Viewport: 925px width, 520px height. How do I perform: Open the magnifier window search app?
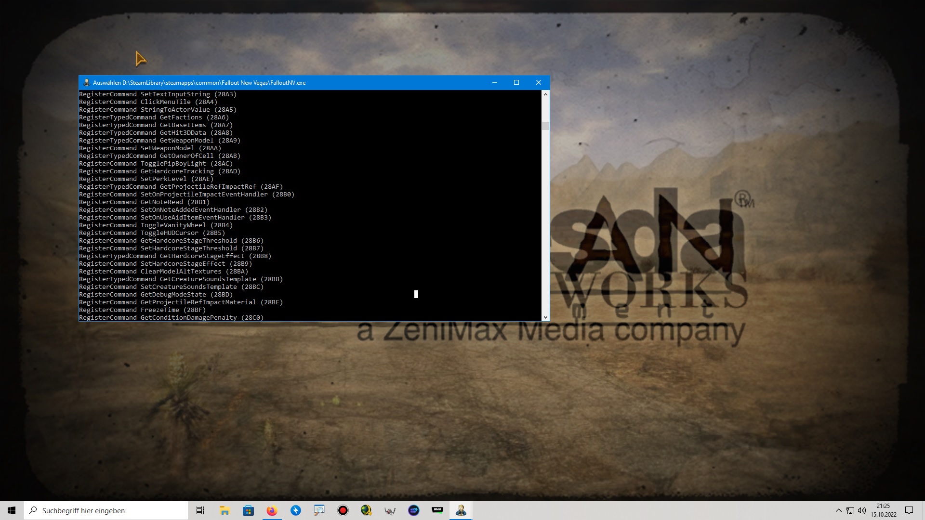[319, 510]
